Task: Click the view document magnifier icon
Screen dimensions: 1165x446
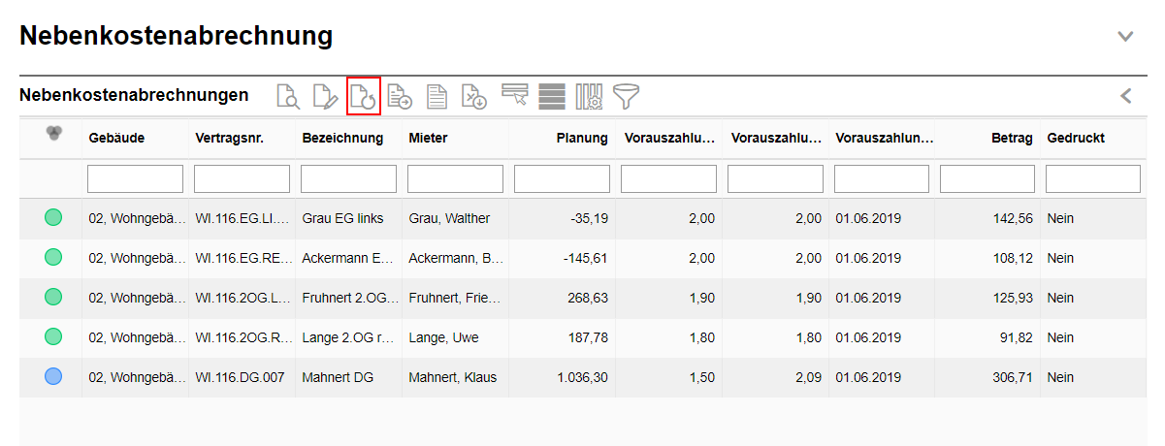Action: coord(288,96)
